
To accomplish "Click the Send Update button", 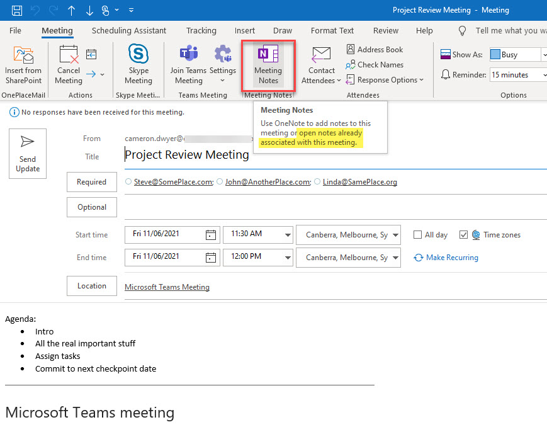I will point(27,153).
